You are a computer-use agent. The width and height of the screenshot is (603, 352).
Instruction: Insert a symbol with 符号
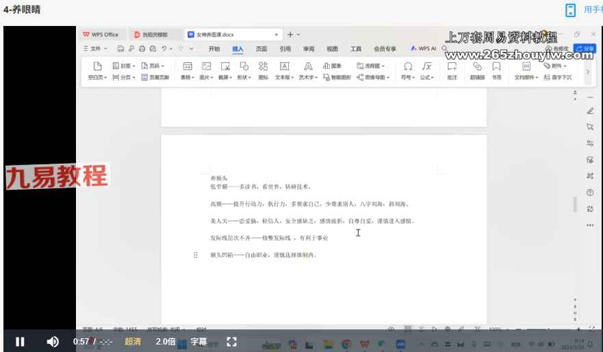click(408, 71)
